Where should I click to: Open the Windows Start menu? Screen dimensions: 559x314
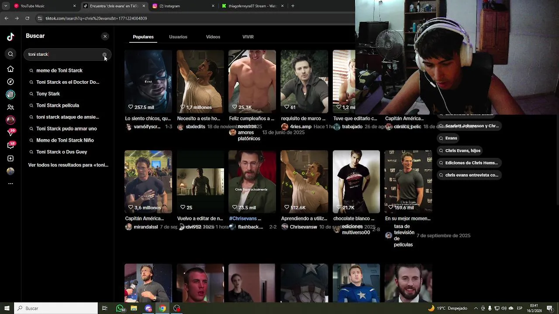point(7,308)
